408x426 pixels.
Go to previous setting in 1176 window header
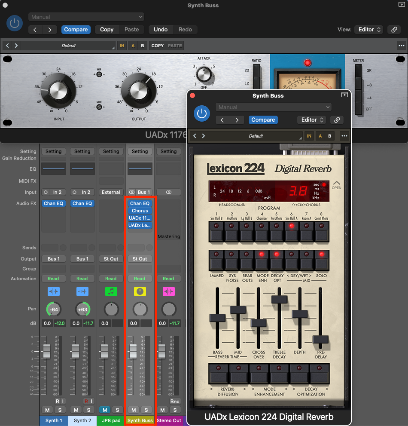tap(35, 30)
